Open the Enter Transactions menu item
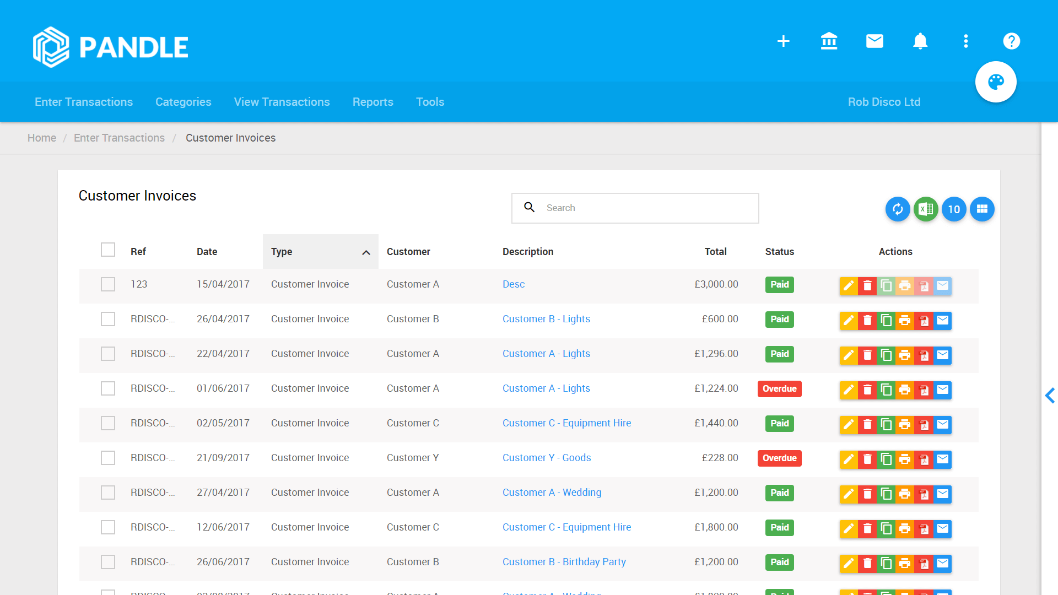This screenshot has height=595, width=1058. tap(84, 102)
